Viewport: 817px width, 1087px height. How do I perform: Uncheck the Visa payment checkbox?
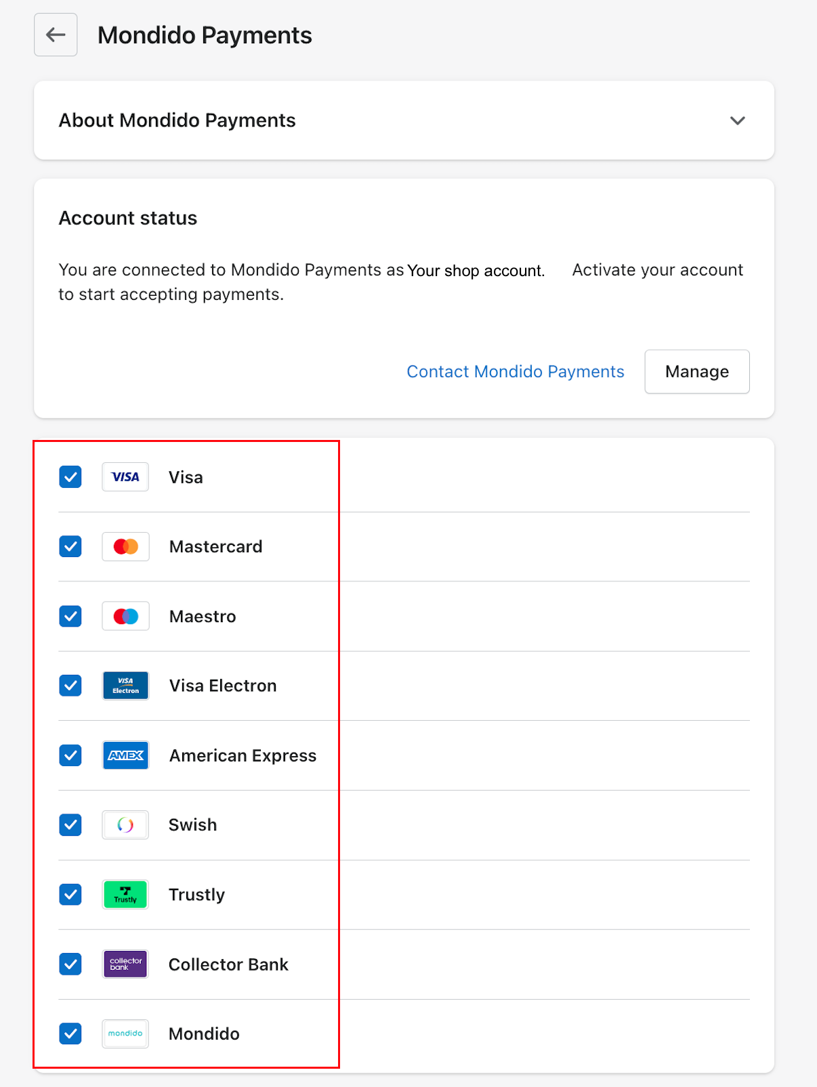click(x=70, y=477)
